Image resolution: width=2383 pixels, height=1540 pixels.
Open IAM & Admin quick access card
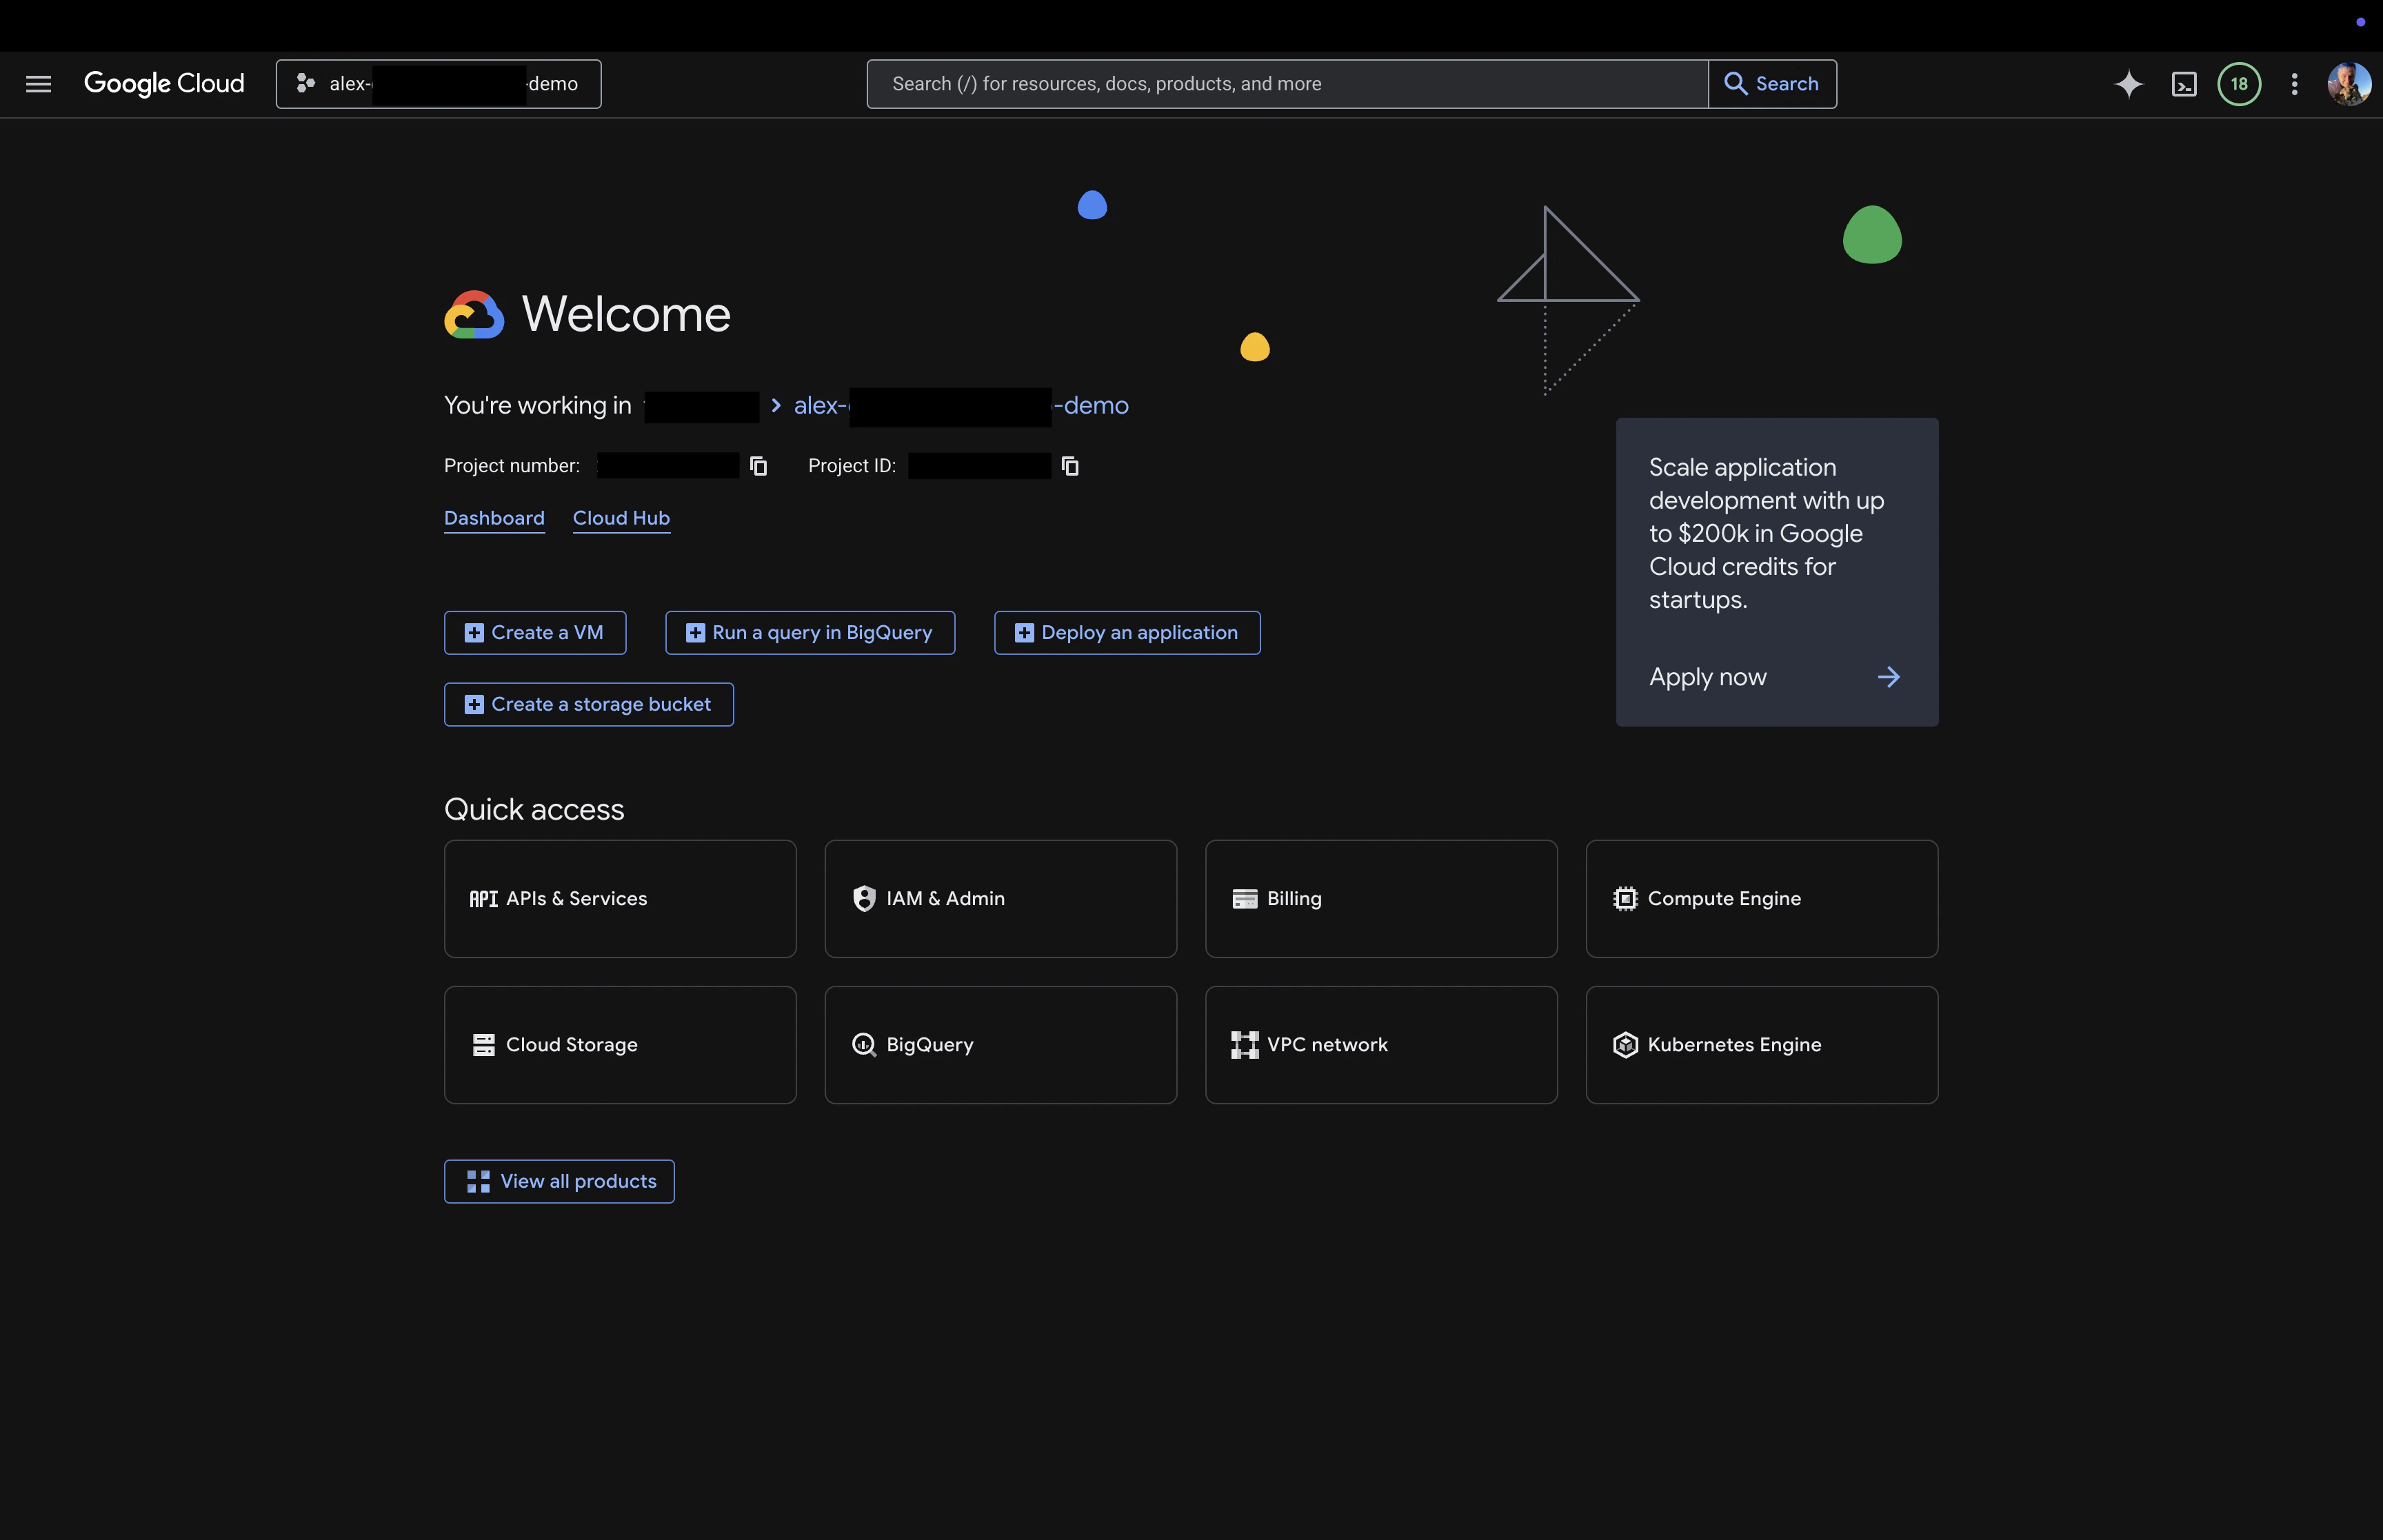click(x=1001, y=899)
